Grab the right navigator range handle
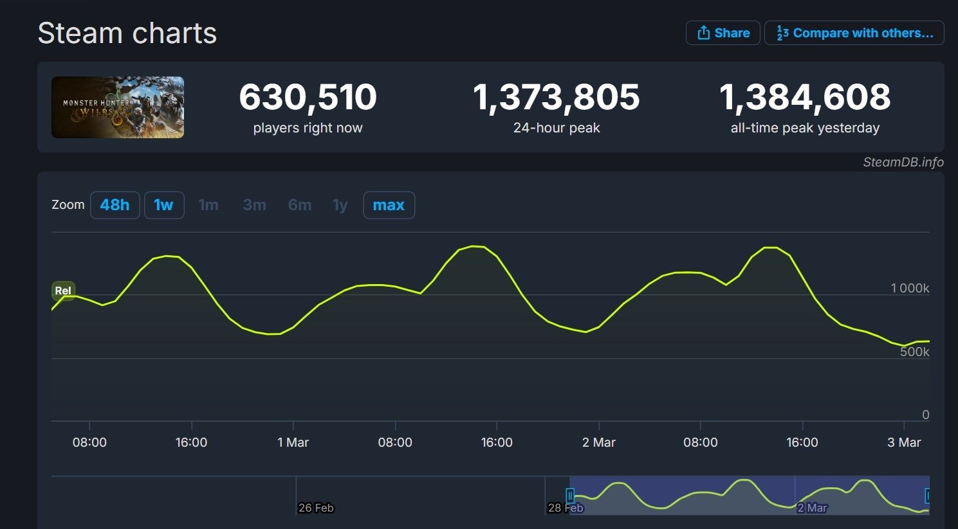Viewport: 958px width, 529px height. (928, 496)
